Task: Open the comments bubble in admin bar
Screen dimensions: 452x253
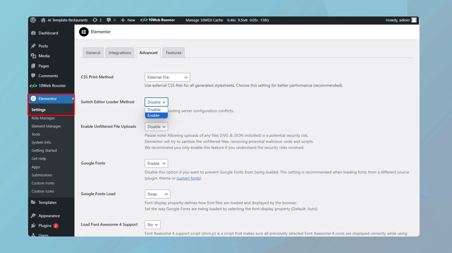Action: [109, 20]
